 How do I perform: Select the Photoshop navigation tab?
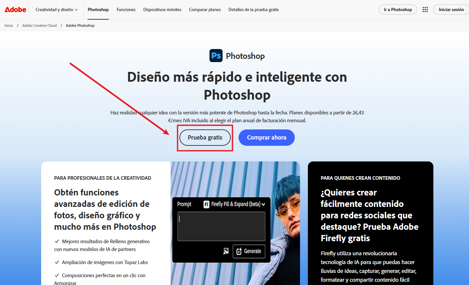[98, 9]
